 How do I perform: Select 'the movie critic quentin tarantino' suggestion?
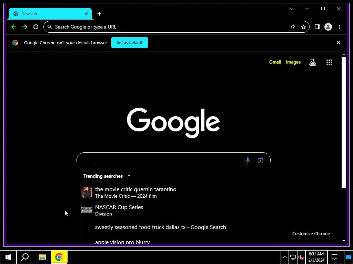[173, 192]
